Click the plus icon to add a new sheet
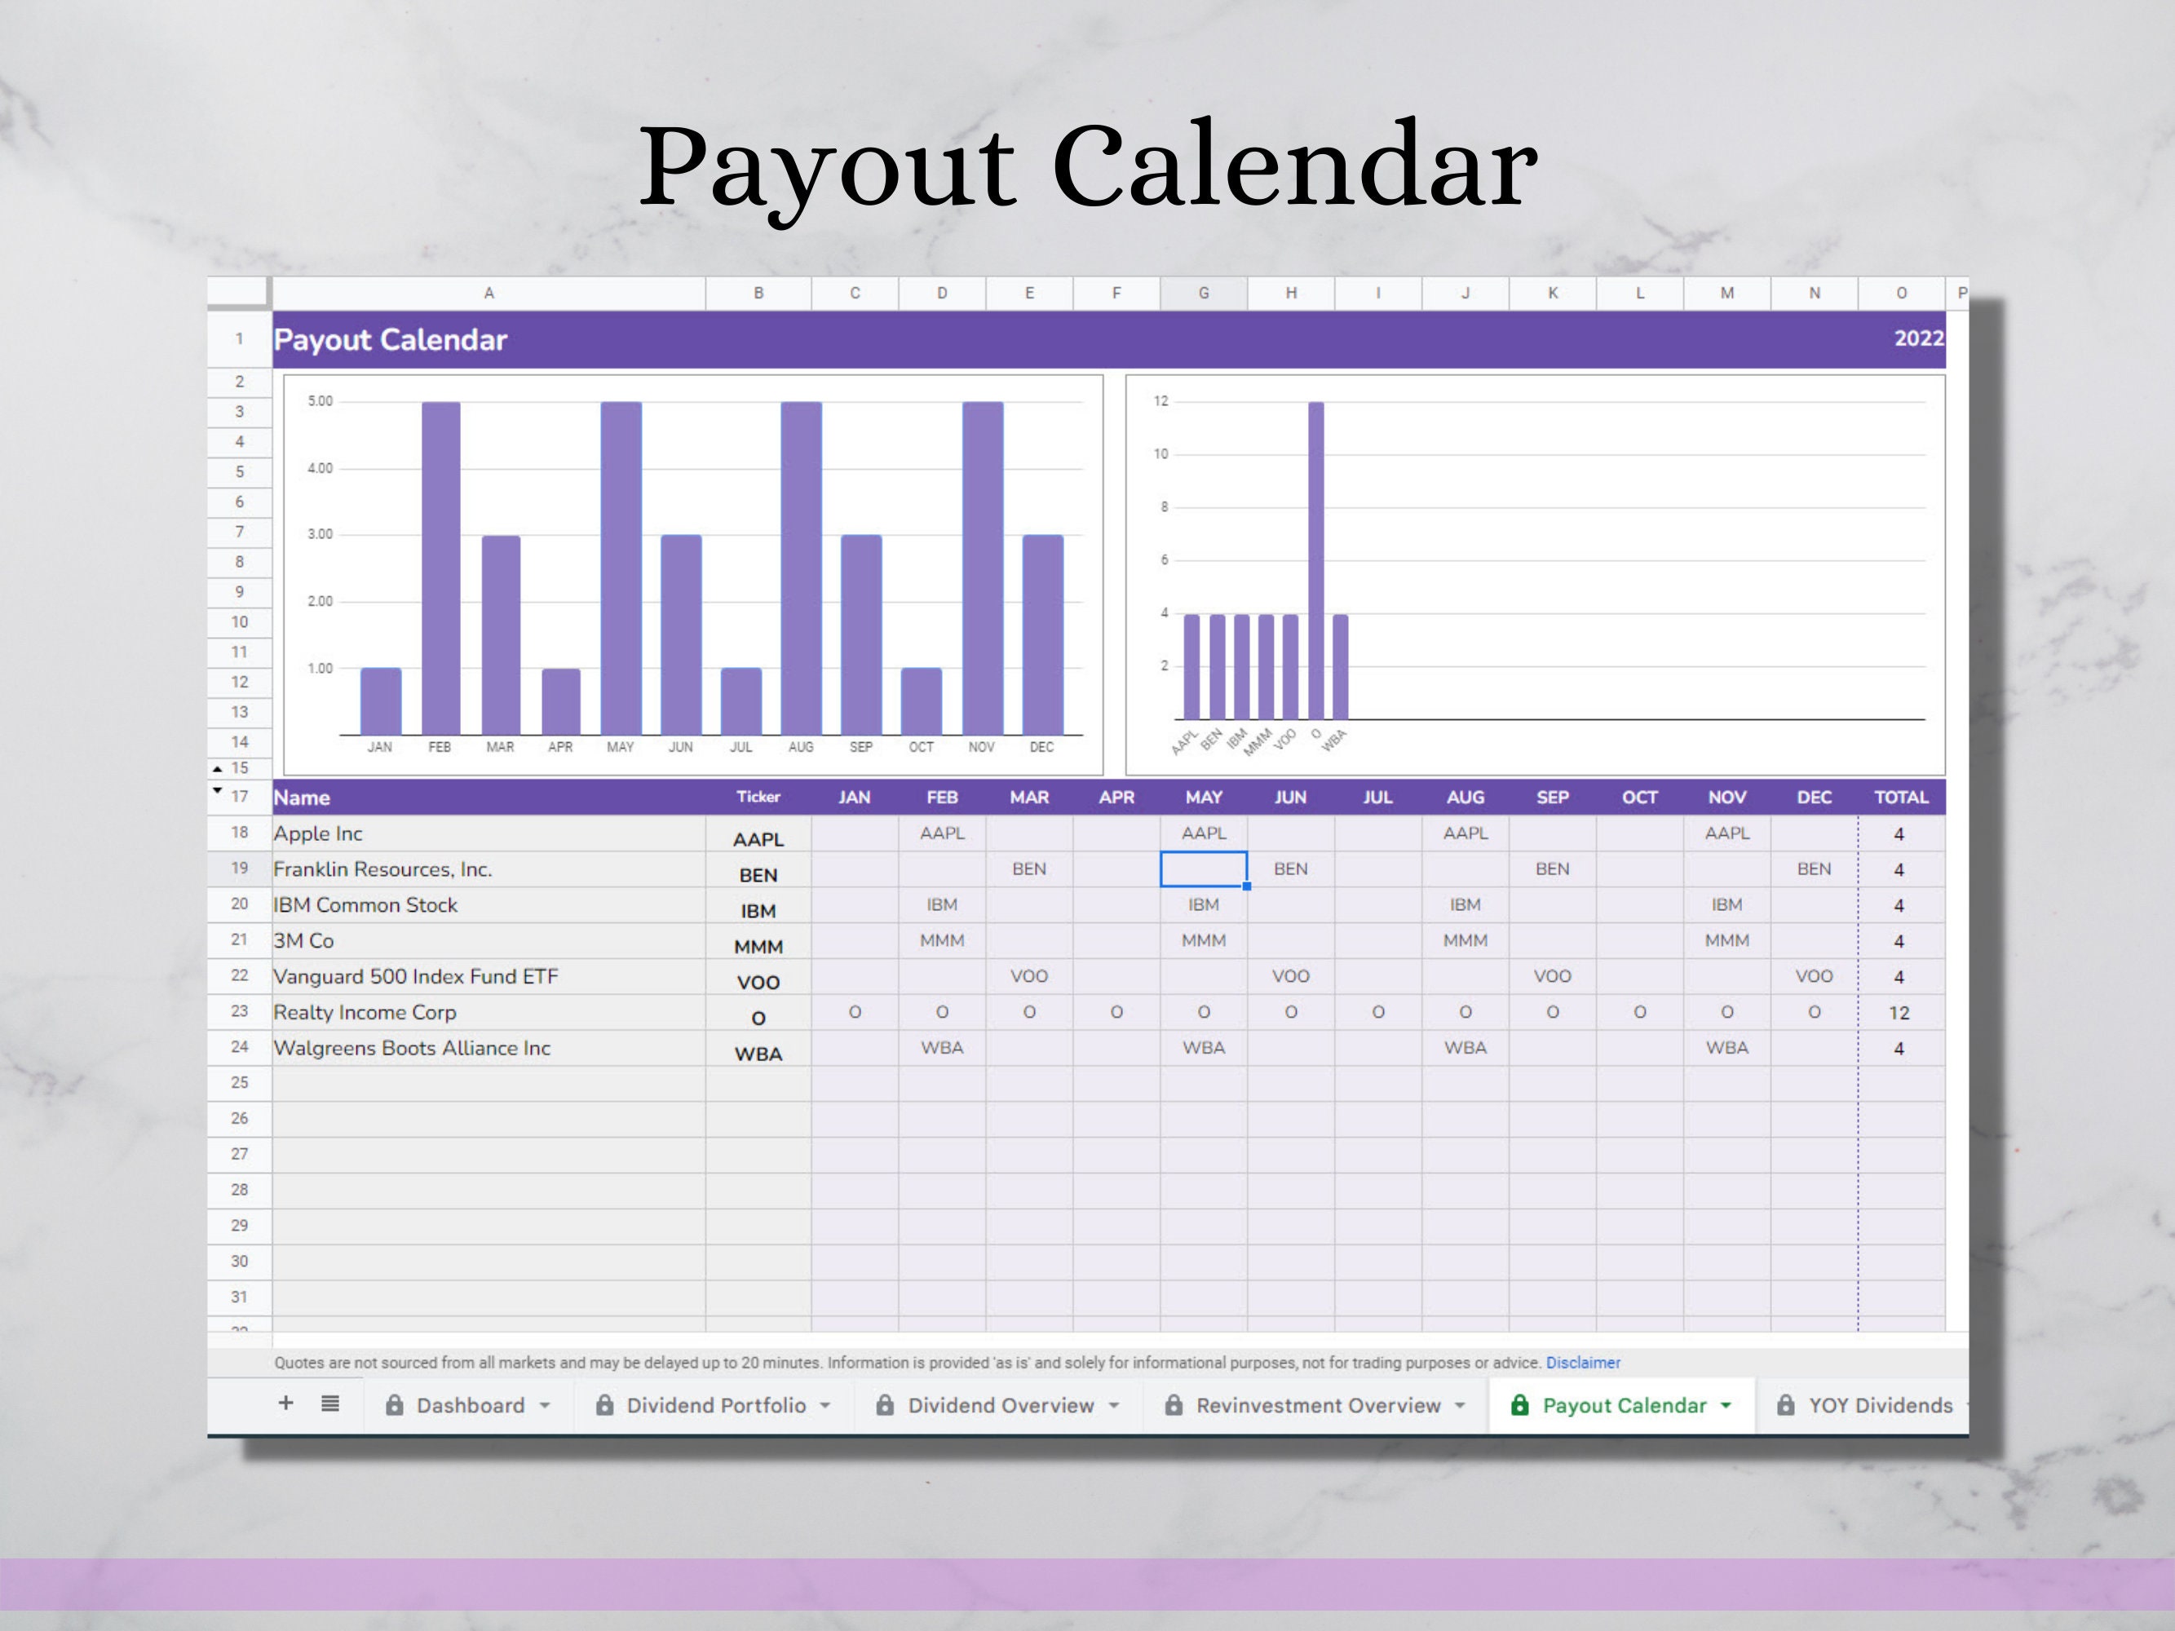Viewport: 2175px width, 1631px height. pyautogui.click(x=285, y=1404)
